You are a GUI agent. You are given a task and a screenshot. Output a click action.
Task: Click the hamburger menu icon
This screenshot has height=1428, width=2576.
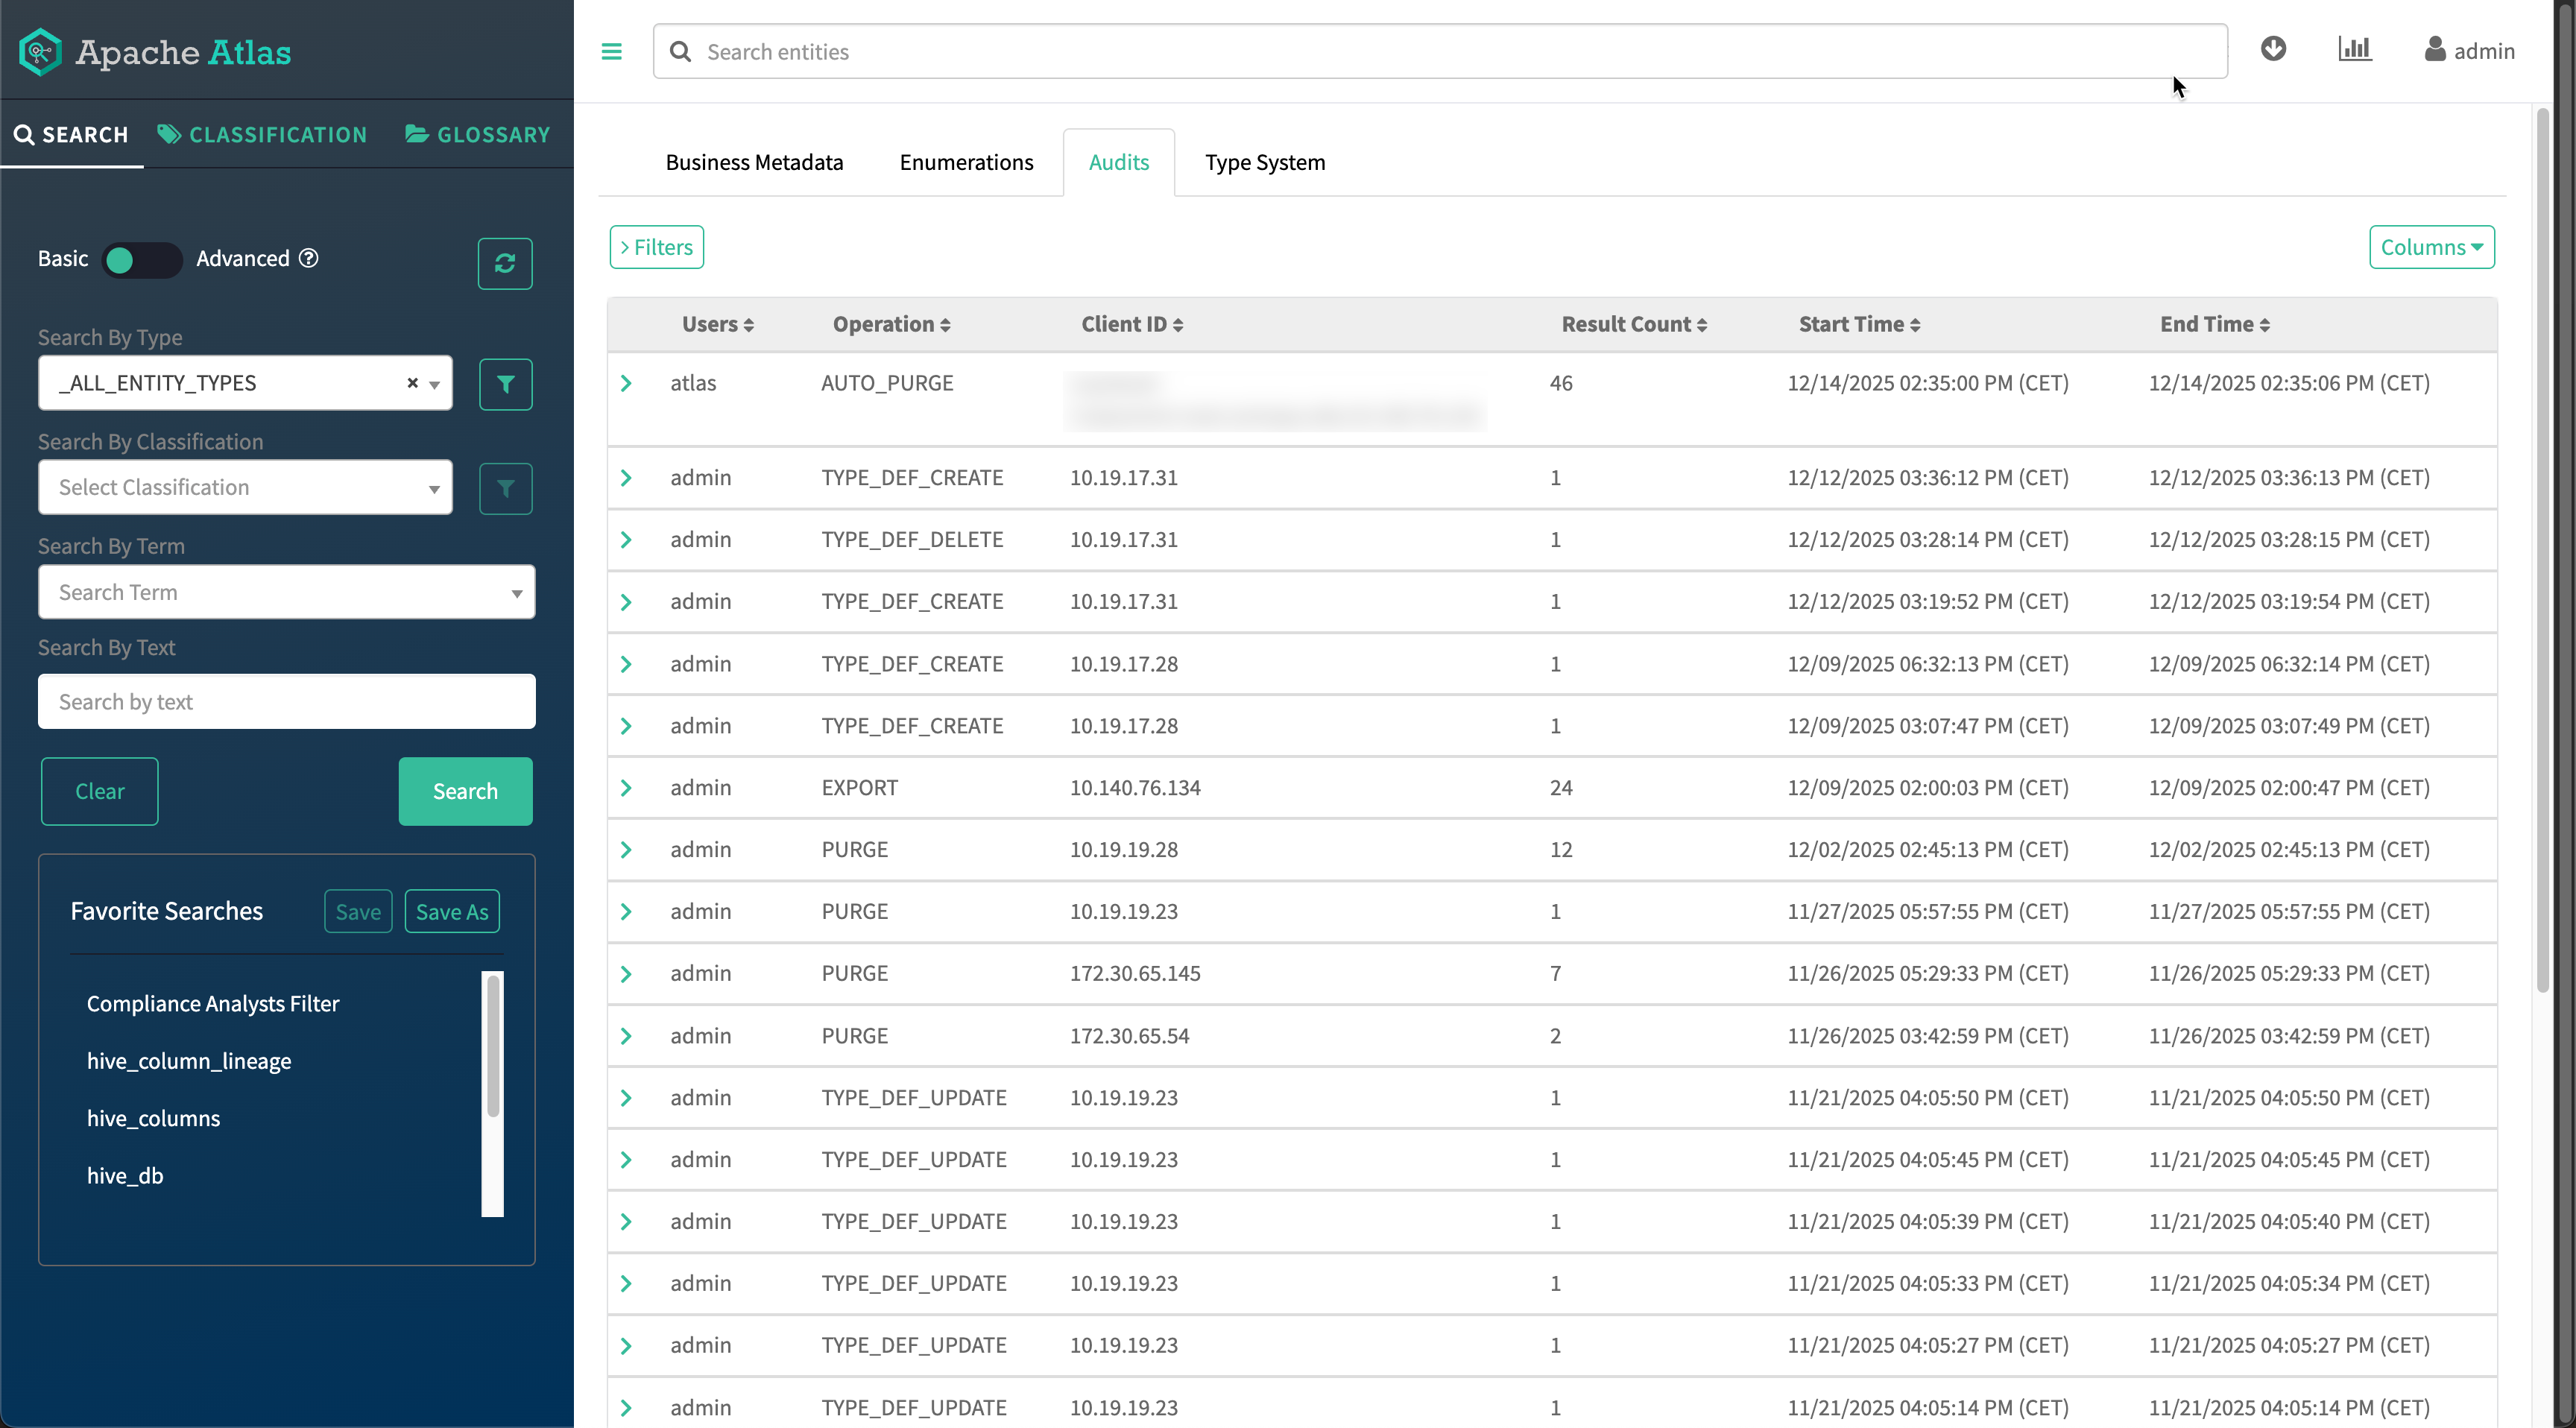pyautogui.click(x=611, y=51)
